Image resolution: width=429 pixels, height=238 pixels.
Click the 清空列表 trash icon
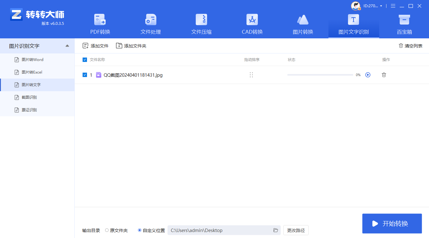point(401,46)
